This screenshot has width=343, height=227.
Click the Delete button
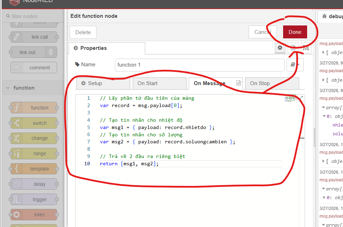(x=83, y=32)
